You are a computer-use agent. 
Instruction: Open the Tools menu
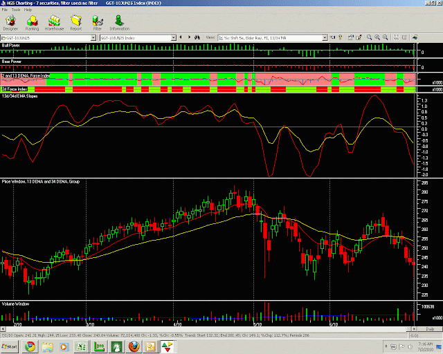pos(16,10)
